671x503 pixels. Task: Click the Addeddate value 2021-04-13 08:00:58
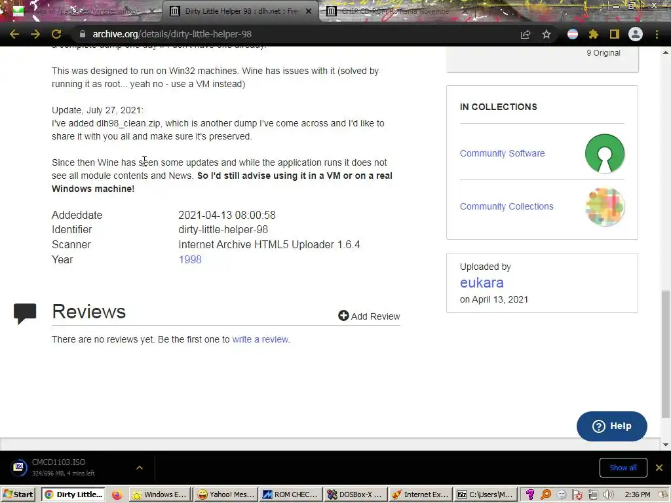tap(227, 215)
